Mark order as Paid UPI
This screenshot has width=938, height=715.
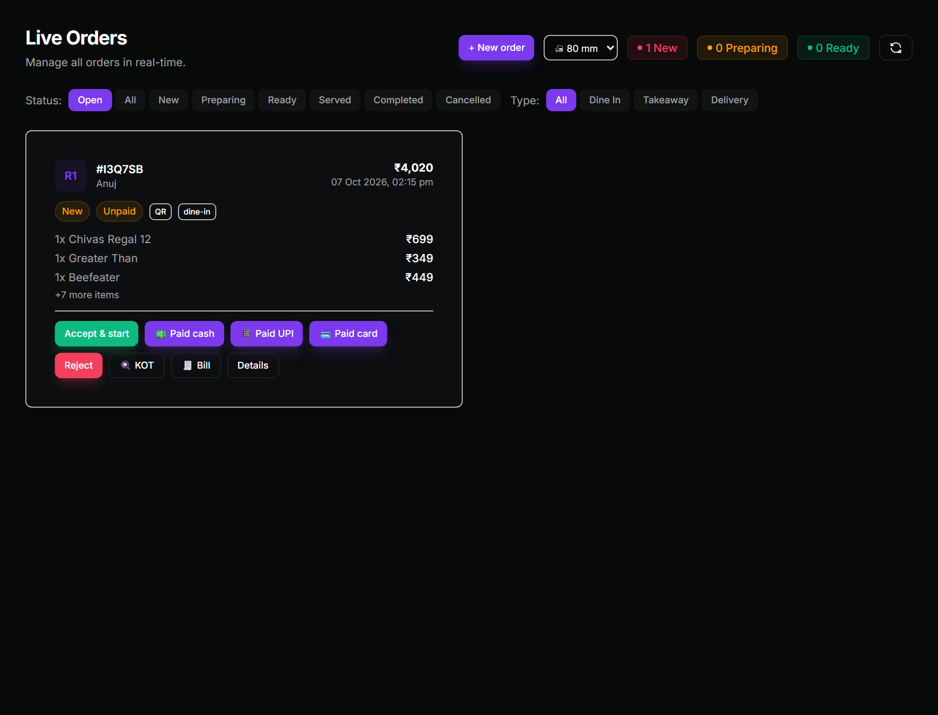coord(267,334)
